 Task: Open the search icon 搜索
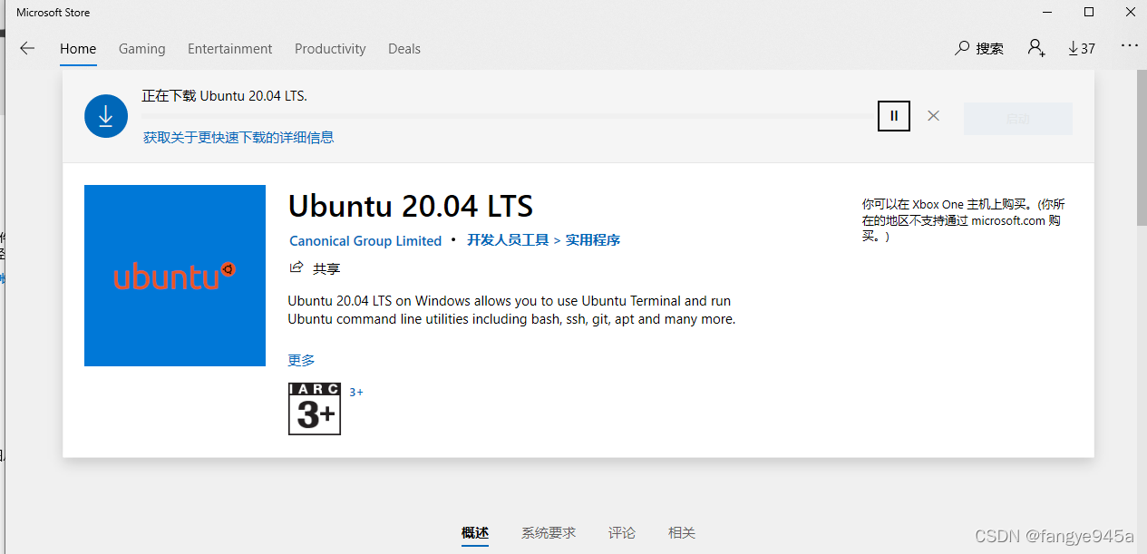click(979, 48)
